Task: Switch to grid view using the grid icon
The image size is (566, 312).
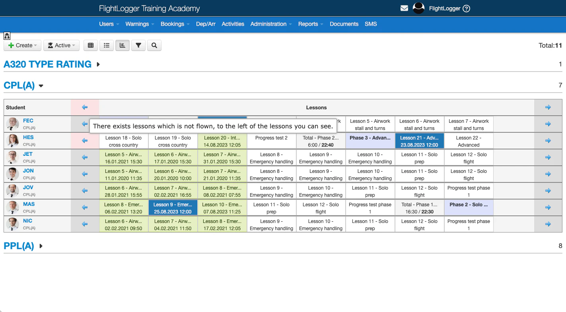Action: (x=90, y=45)
